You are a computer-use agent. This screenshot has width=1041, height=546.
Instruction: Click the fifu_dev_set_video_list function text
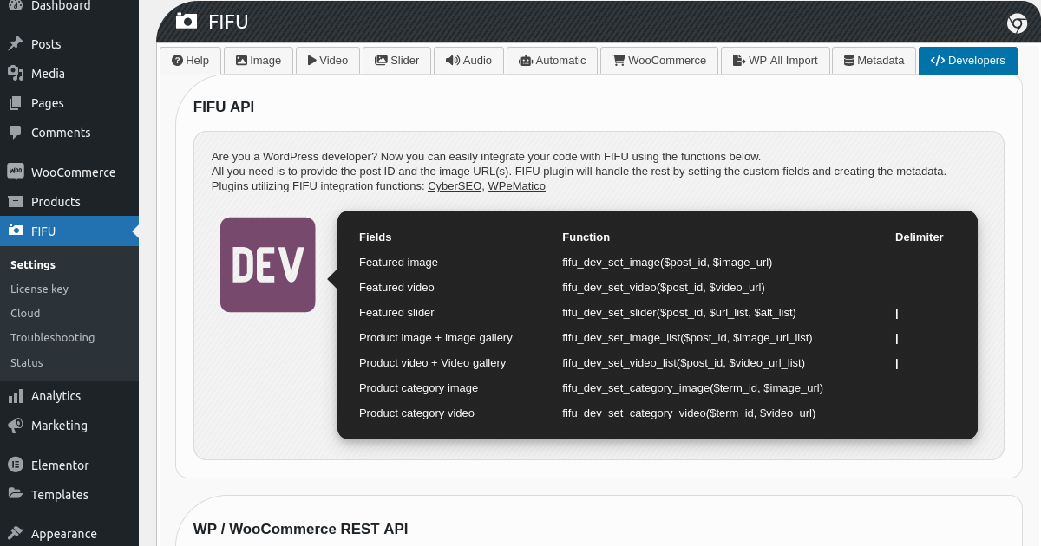684,362
